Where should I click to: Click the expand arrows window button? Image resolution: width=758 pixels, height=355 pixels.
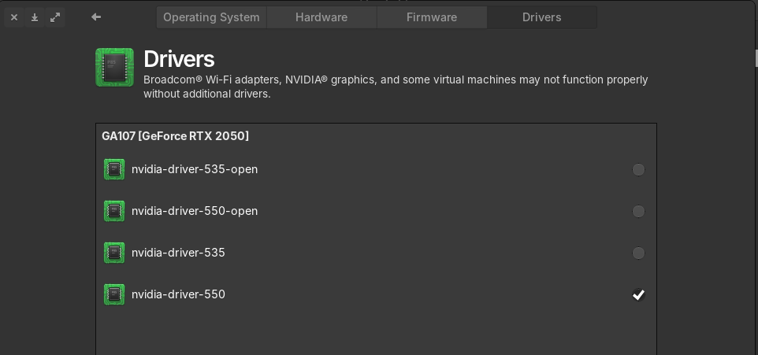point(55,17)
